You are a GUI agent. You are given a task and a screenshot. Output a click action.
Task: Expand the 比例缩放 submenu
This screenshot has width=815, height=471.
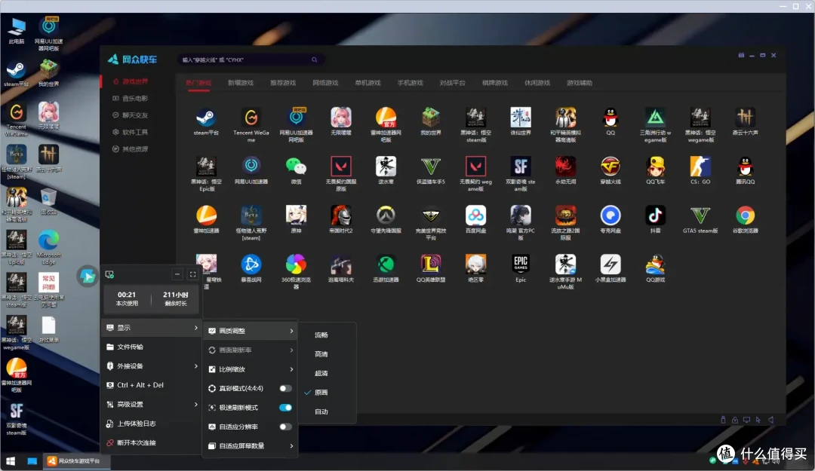point(251,369)
